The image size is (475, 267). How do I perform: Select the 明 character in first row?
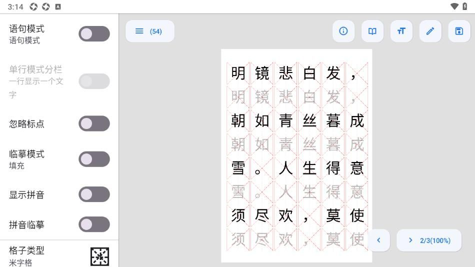[238, 73]
